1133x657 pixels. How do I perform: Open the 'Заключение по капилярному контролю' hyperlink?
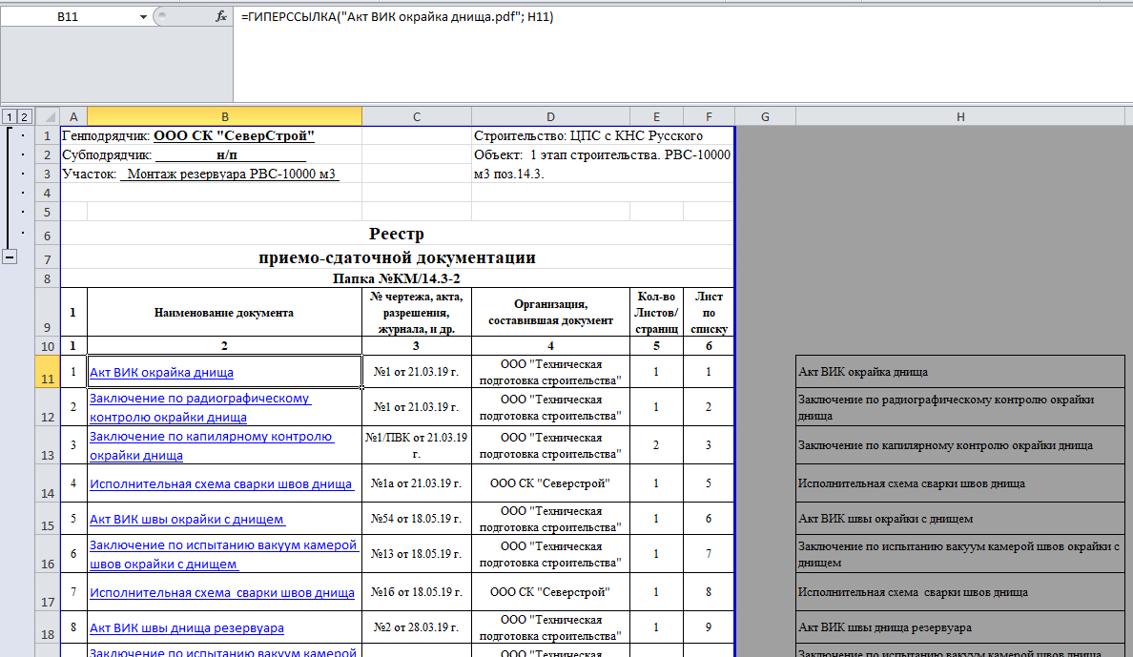tap(212, 446)
